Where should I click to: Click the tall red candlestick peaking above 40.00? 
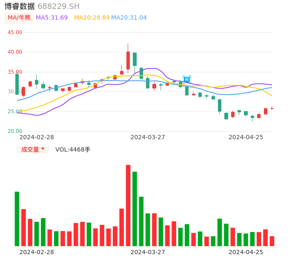tap(128, 60)
